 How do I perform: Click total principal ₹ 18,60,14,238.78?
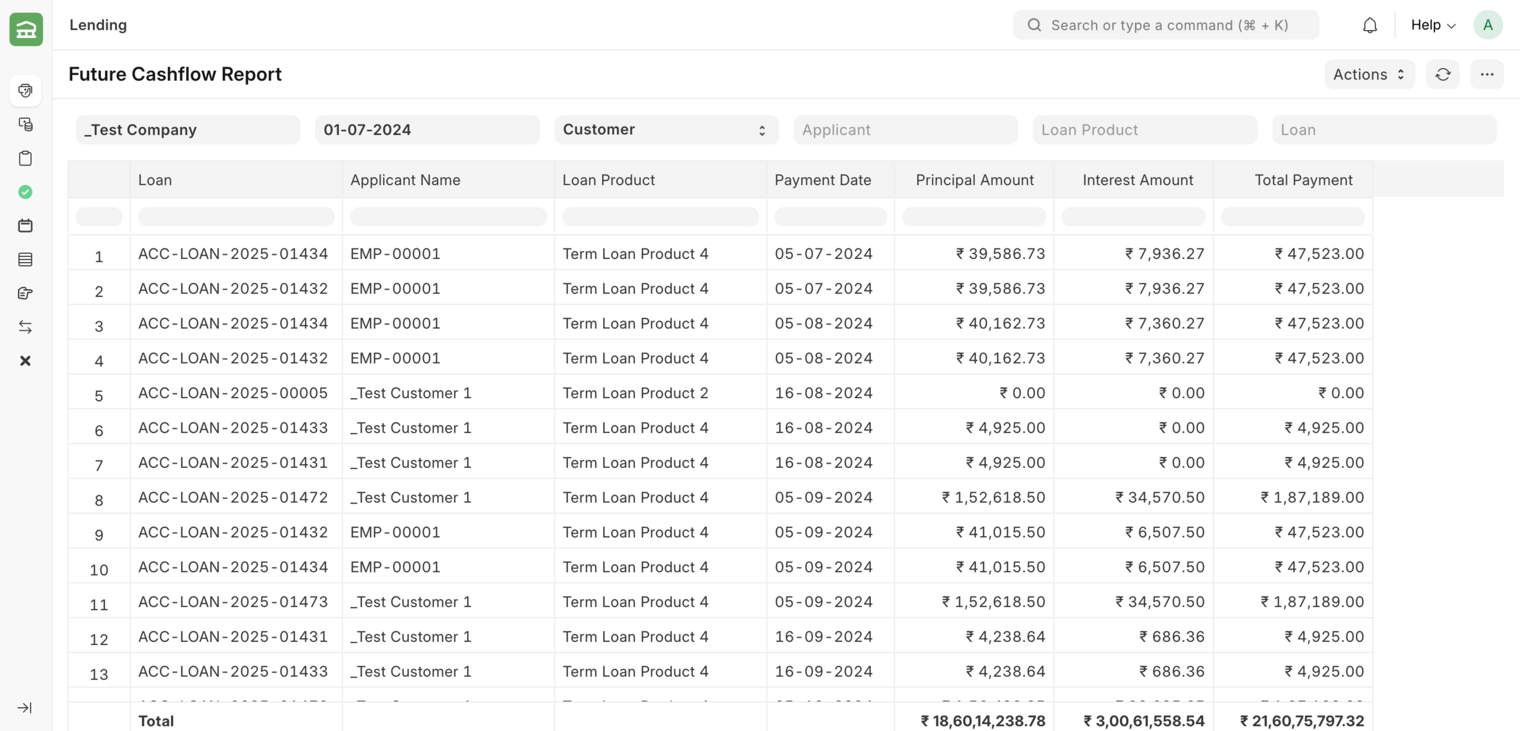click(983, 720)
